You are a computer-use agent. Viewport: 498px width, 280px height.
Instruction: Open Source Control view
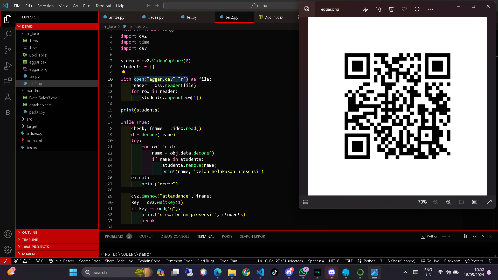8,50
